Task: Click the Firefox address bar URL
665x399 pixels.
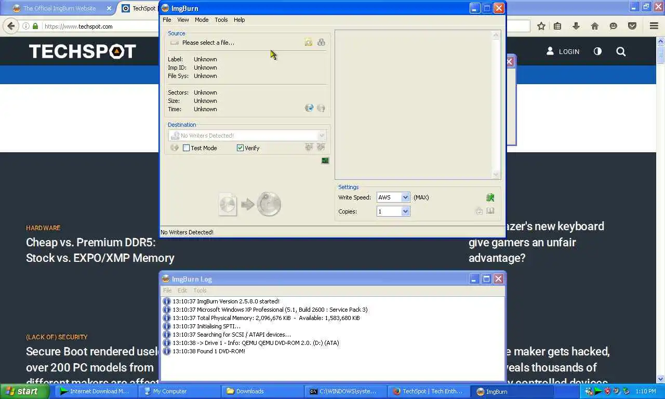Action: coord(78,26)
